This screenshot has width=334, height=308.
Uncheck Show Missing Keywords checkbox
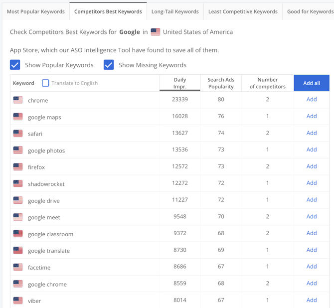(x=109, y=65)
